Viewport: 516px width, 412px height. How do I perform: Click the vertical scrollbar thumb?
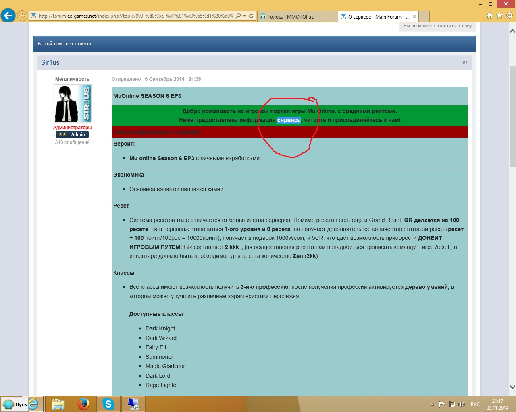(512, 117)
